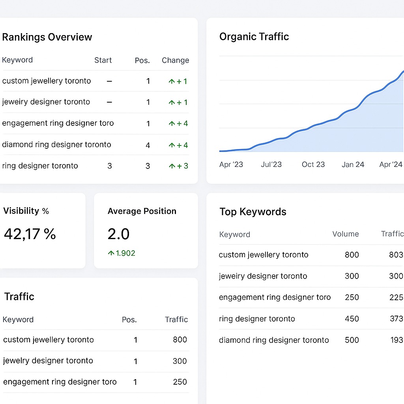
Task: Click the Rankings Overview panel heading
Action: (x=47, y=37)
